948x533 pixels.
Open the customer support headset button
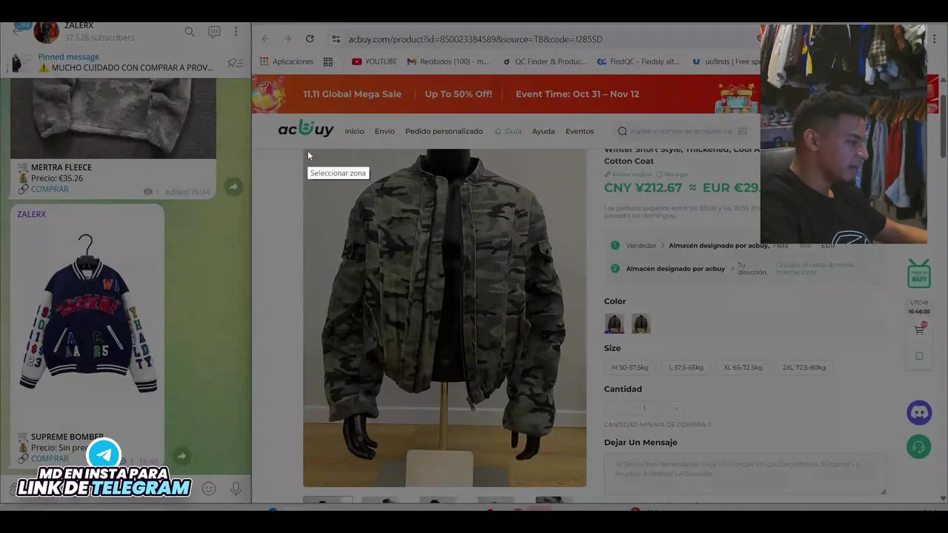919,446
